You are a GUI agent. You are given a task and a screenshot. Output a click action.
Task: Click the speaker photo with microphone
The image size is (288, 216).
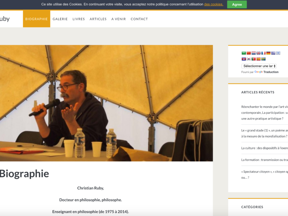[x=106, y=103]
